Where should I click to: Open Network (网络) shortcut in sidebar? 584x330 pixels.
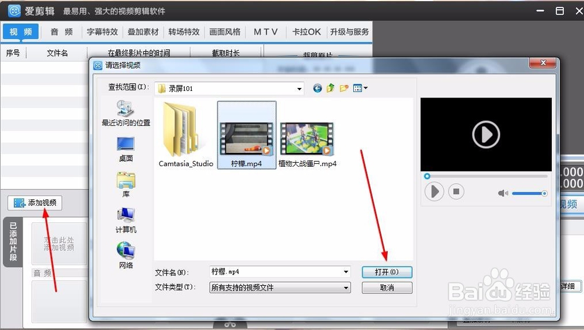126,255
